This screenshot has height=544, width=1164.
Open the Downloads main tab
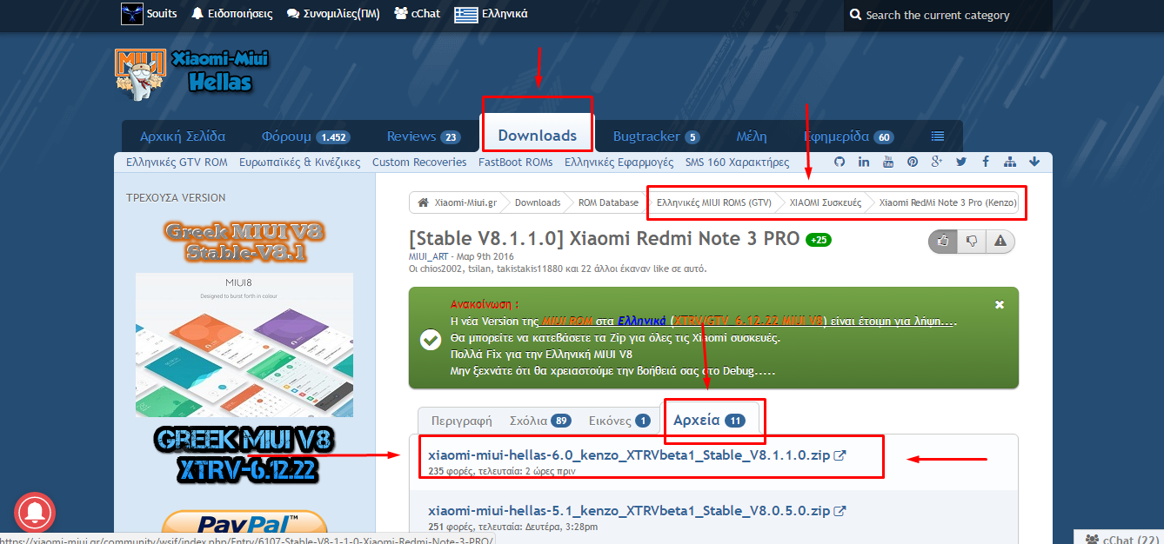538,136
